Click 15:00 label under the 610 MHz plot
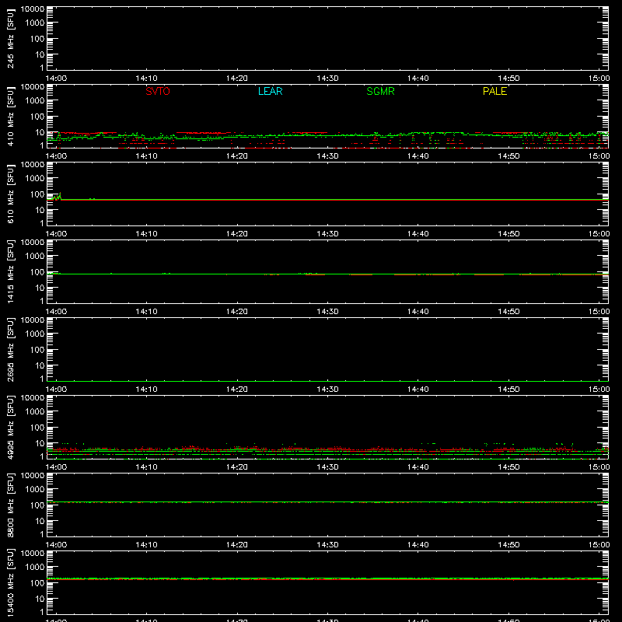 tap(599, 234)
